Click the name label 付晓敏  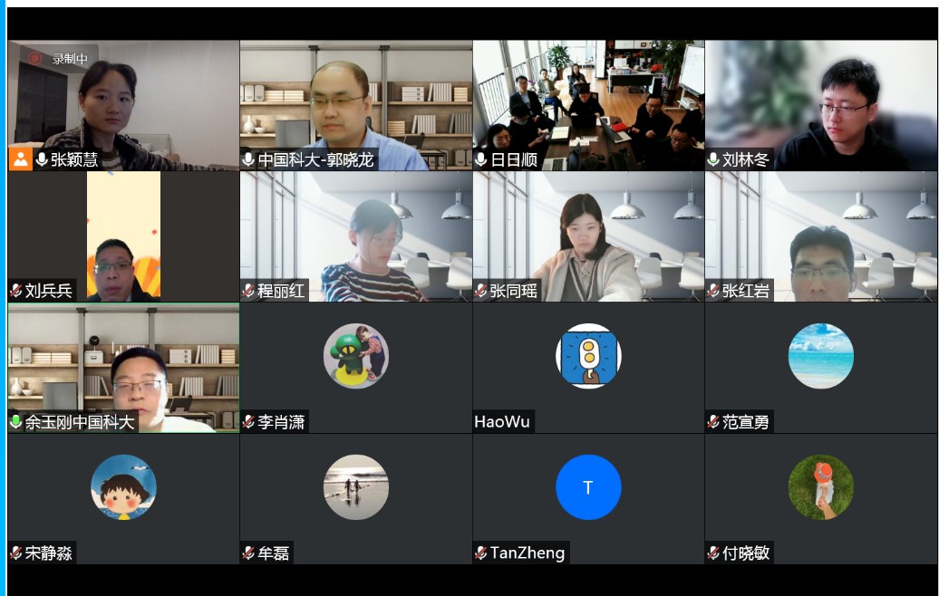(746, 553)
